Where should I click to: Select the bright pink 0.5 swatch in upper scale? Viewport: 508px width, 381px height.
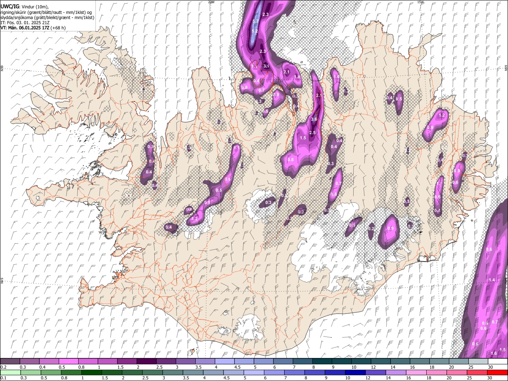68,361
